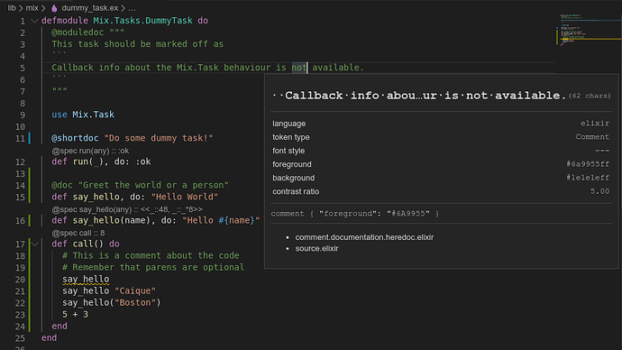Screen dimensions: 622x350
Task: Click the 'source.elixir' scope entry
Action: pos(316,248)
